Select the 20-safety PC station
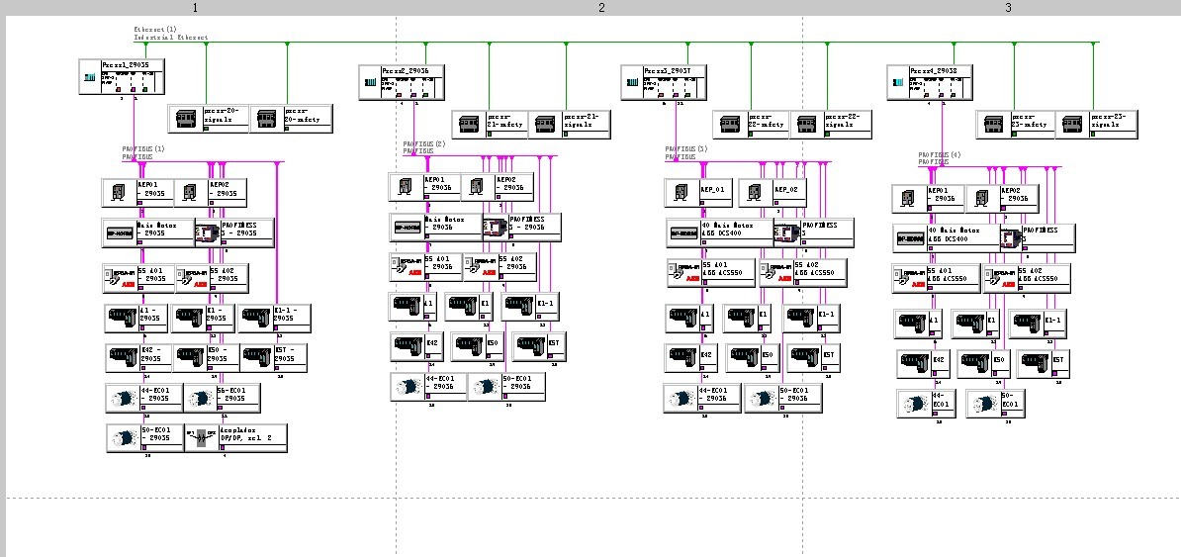Image resolution: width=1181 pixels, height=557 pixels. [291, 119]
